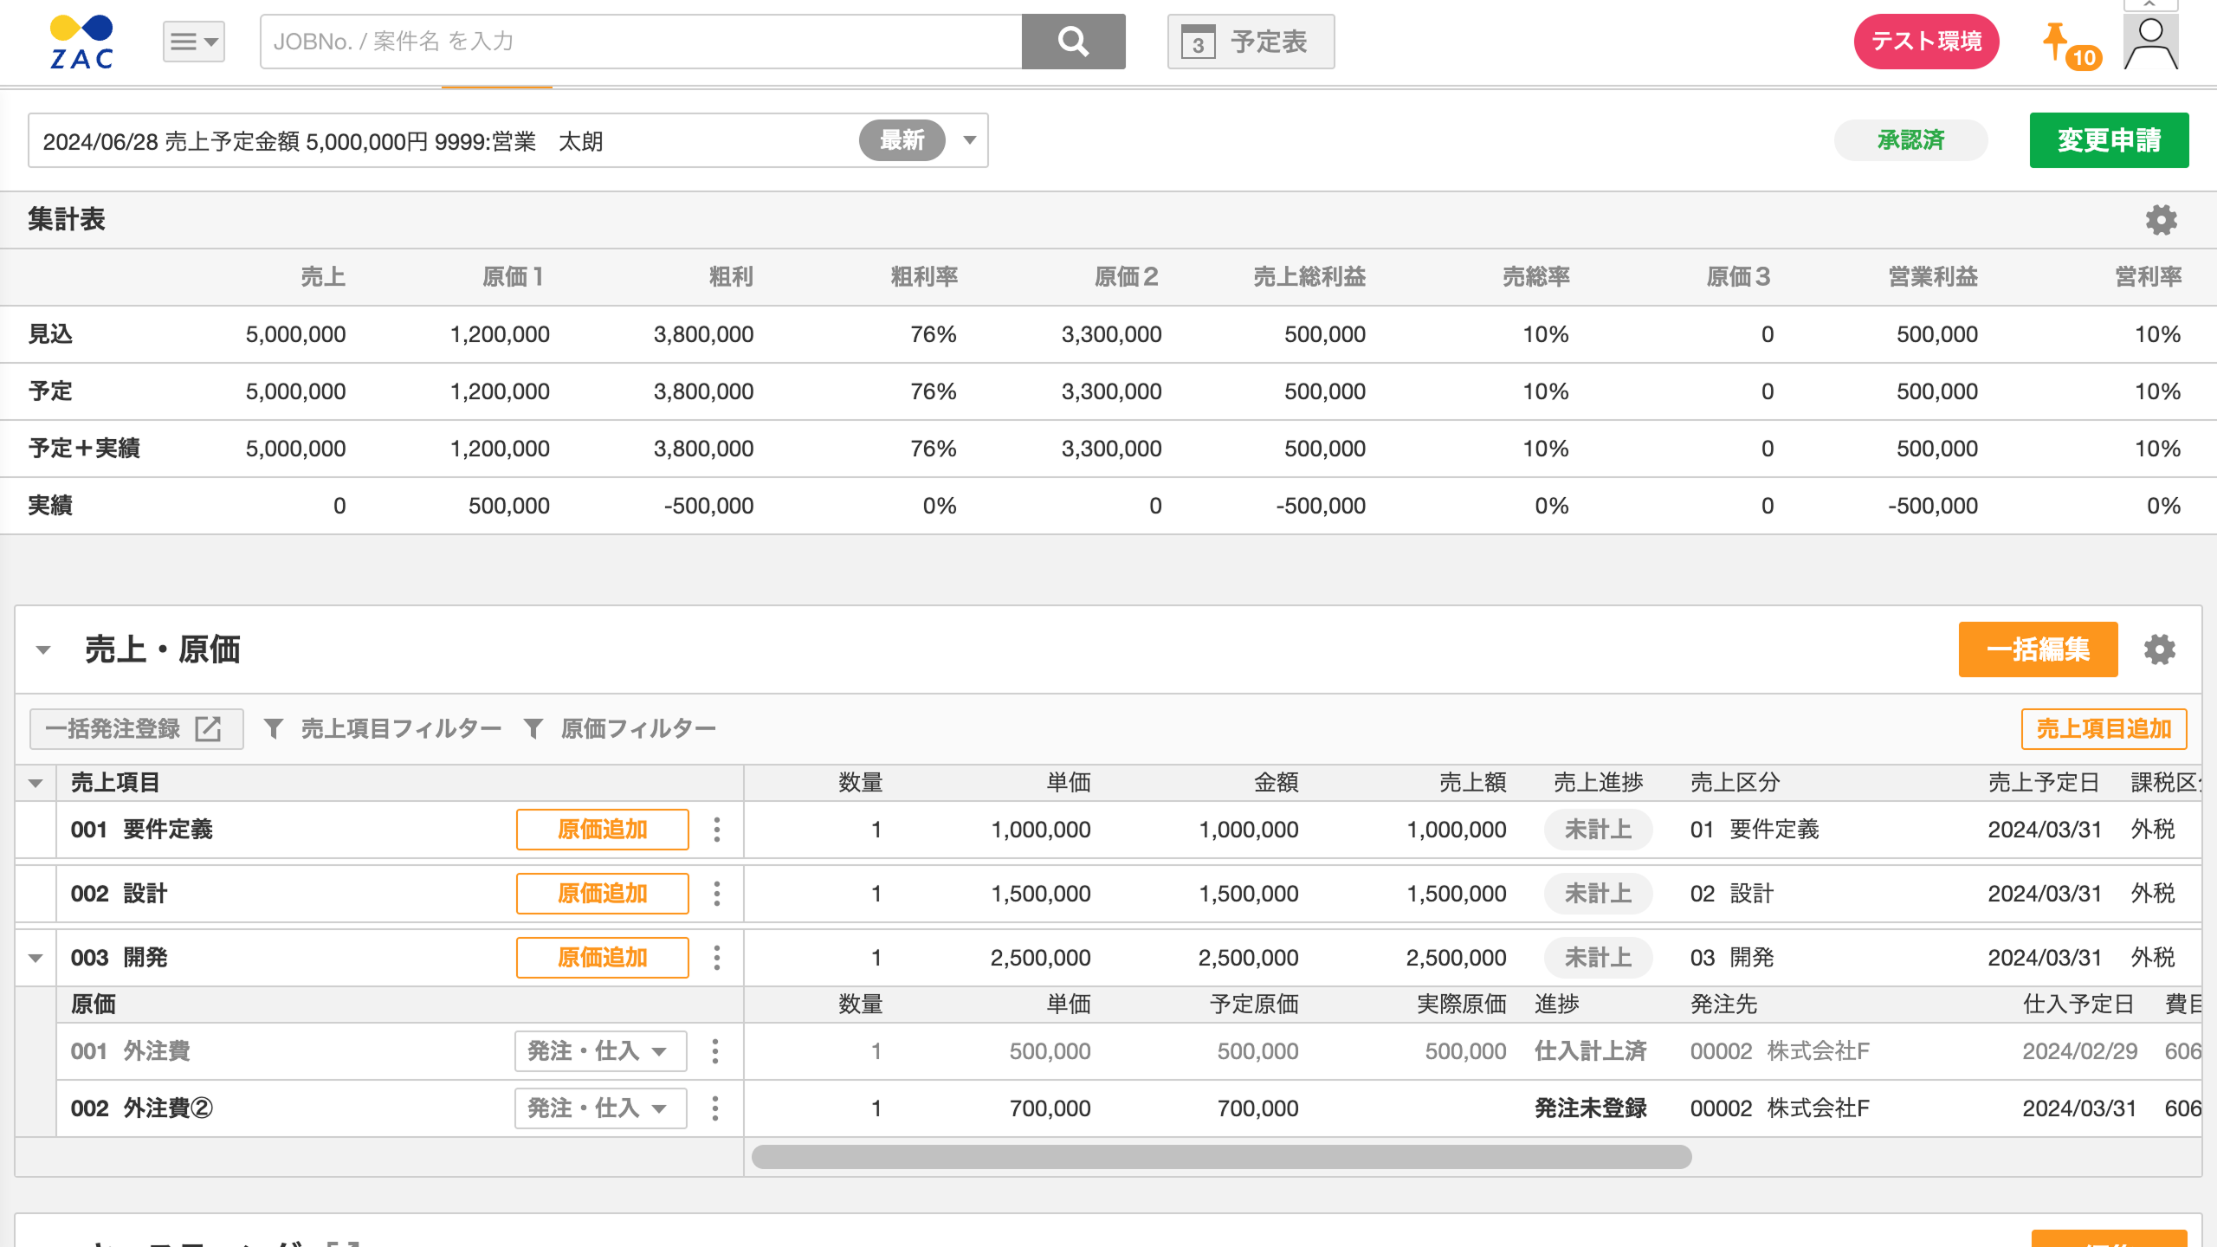
Task: Run search with the magnifier icon
Action: point(1074,41)
